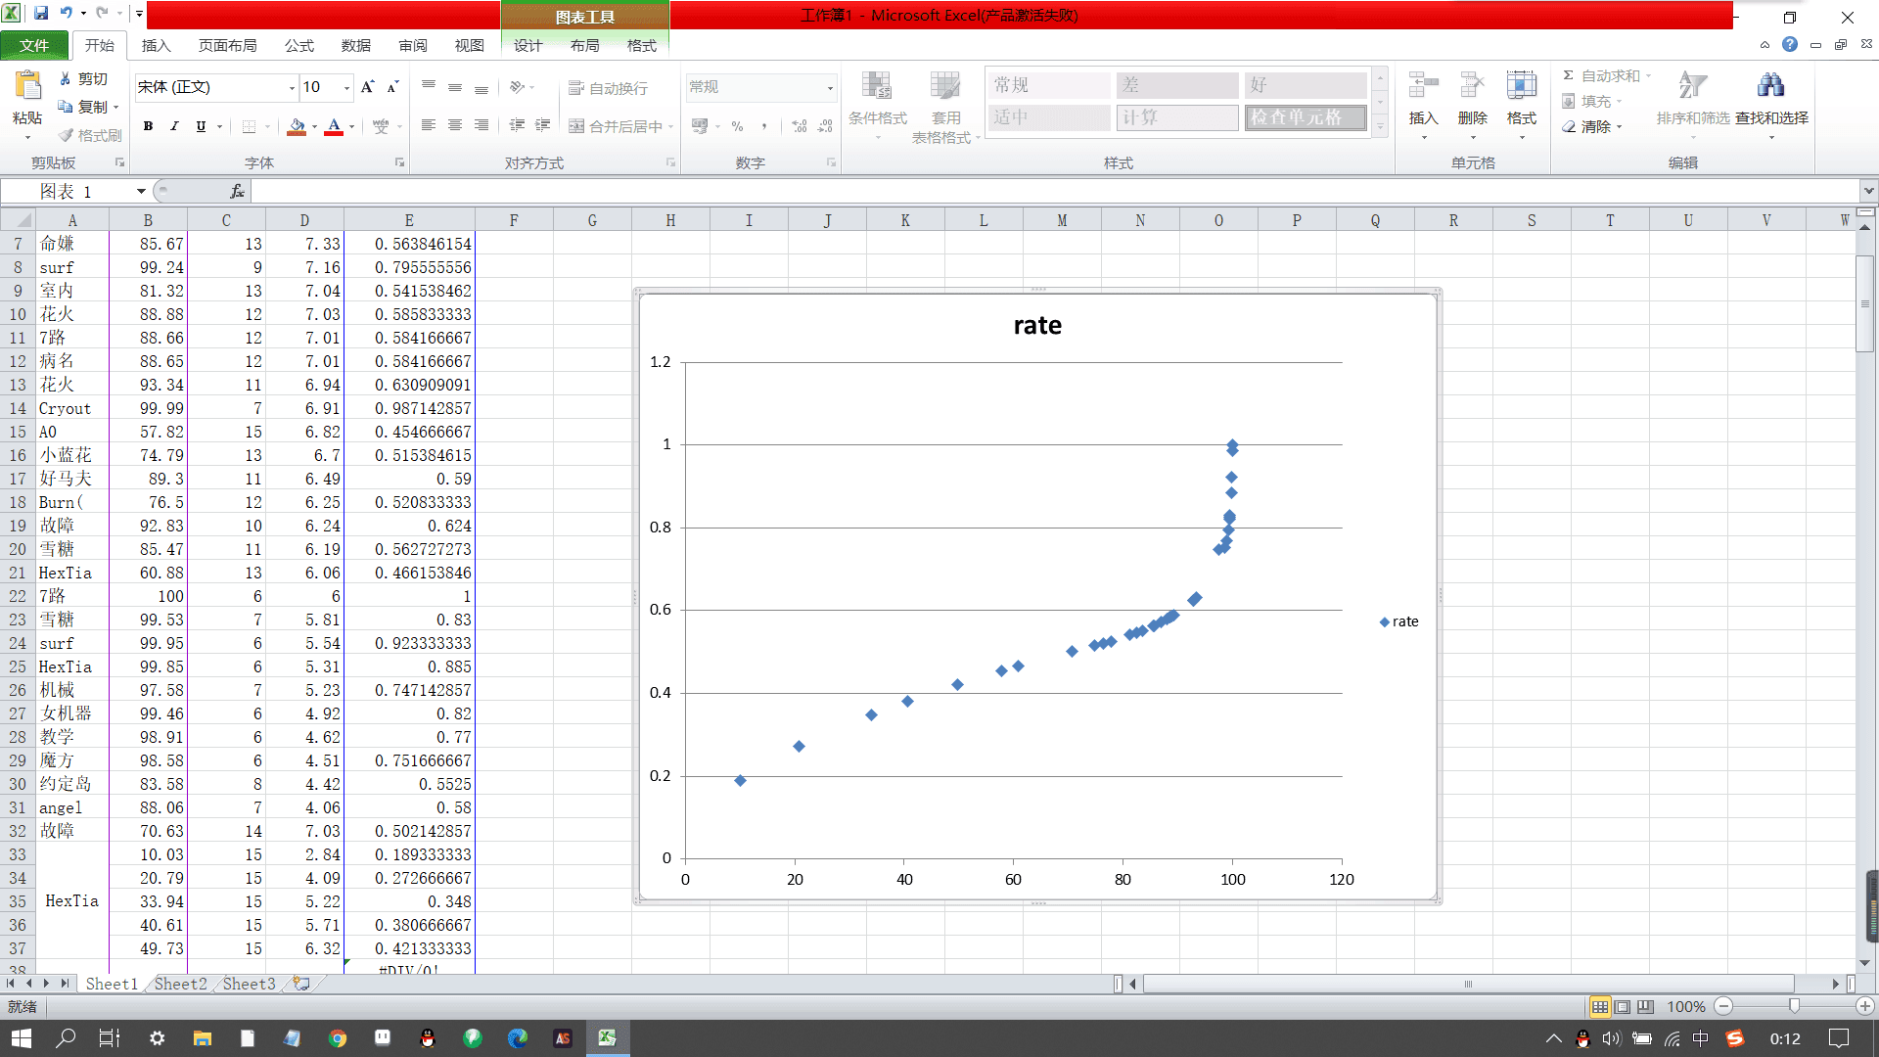The height and width of the screenshot is (1057, 1879).
Task: Switch to the Sheet2 worksheet tab
Action: (x=180, y=984)
